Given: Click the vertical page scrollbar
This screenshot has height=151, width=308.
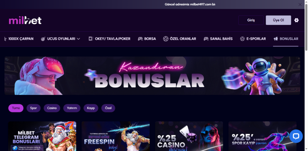Looking at the screenshot, I should [x=306, y=27].
